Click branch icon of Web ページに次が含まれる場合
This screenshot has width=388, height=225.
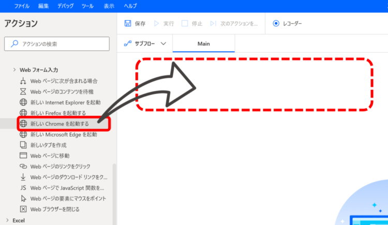coord(23,81)
